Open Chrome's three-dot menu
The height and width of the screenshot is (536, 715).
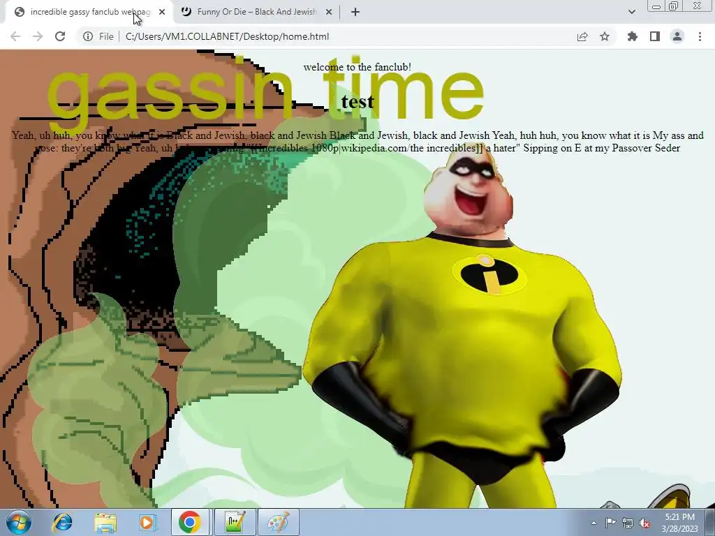(700, 36)
